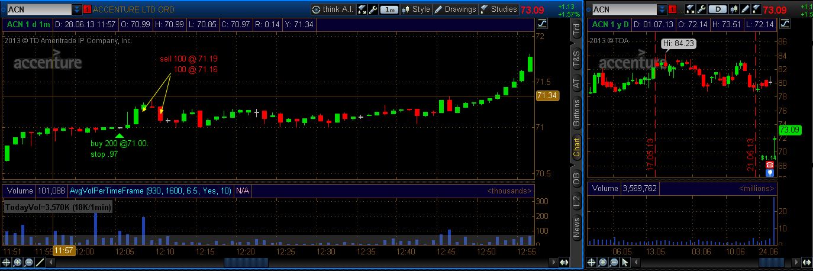Screen dimensions: 813x271
Task: Click the ACN symbol field in right chart
Action: tap(624, 9)
